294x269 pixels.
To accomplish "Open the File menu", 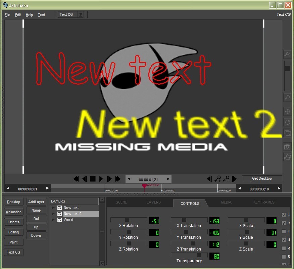I will [7, 15].
